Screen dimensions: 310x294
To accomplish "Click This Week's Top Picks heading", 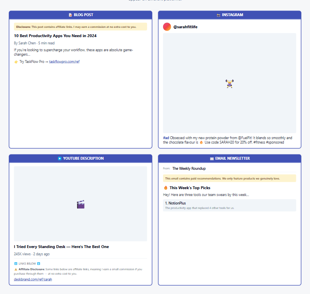I will click(x=190, y=188).
